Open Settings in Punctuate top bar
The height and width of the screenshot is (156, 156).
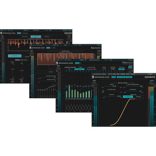(99, 45)
